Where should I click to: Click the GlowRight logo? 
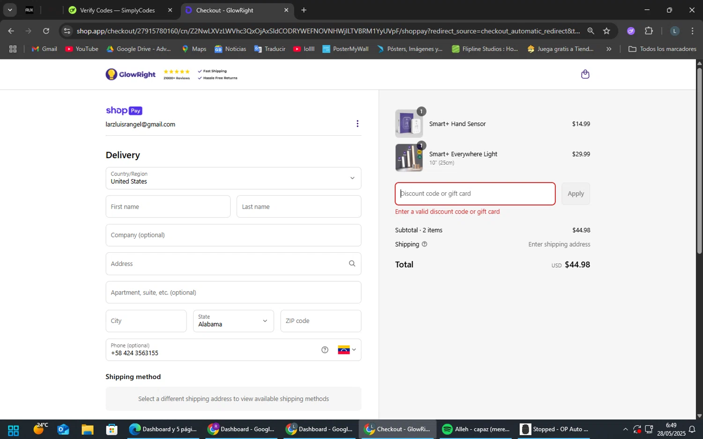[x=131, y=74]
